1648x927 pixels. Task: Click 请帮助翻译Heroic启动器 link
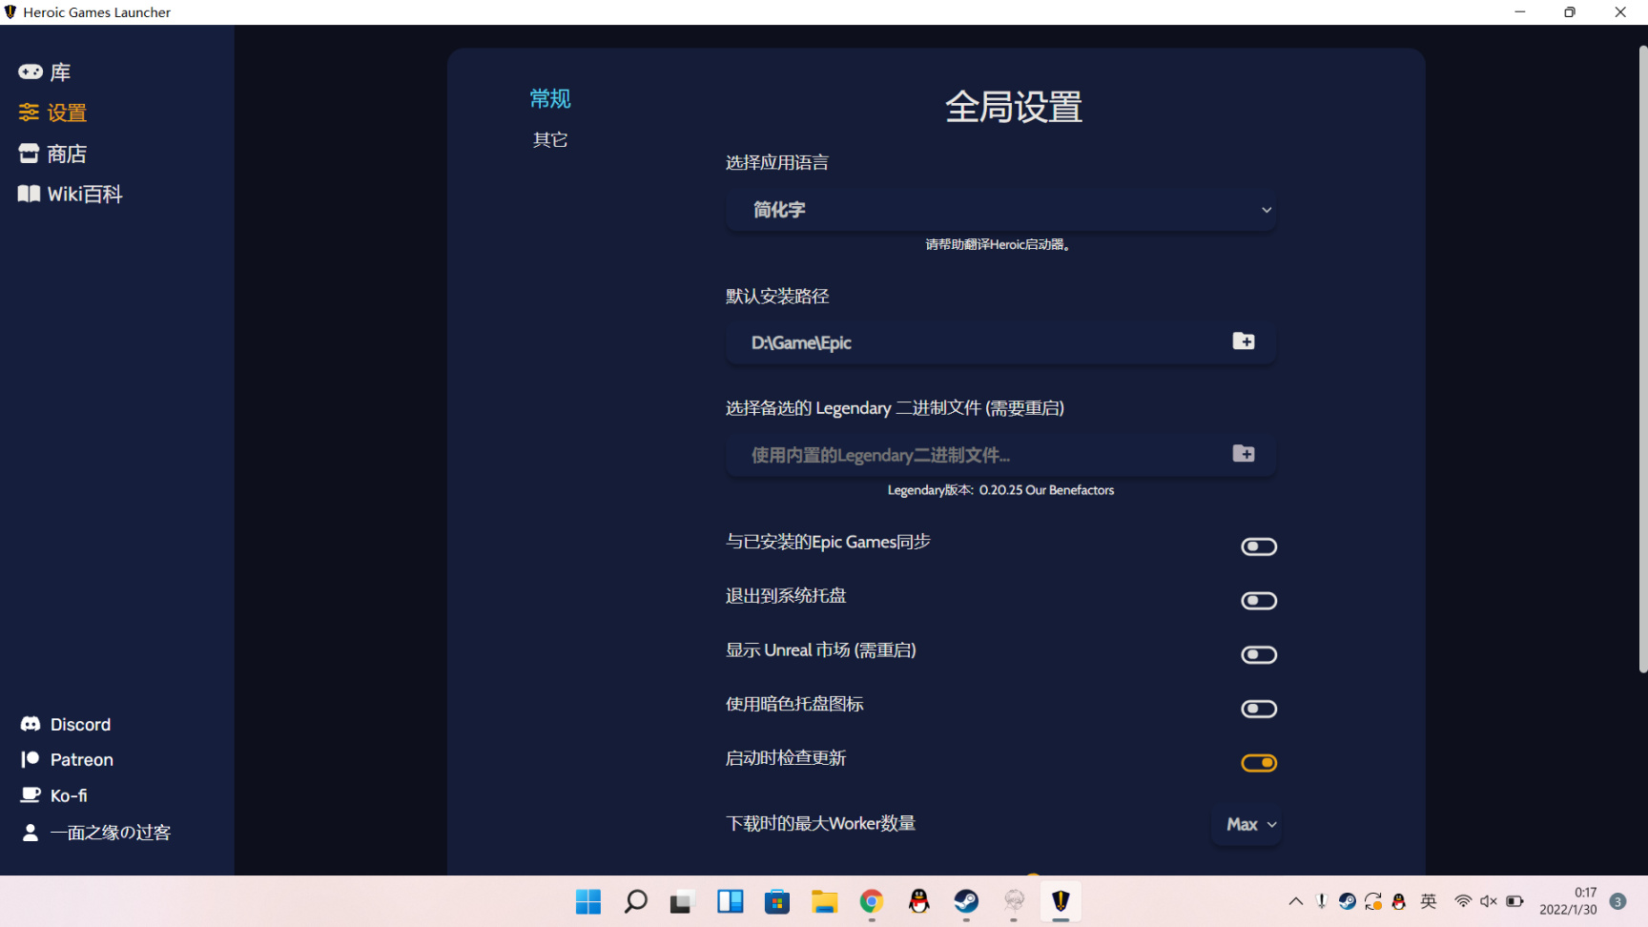999,245
